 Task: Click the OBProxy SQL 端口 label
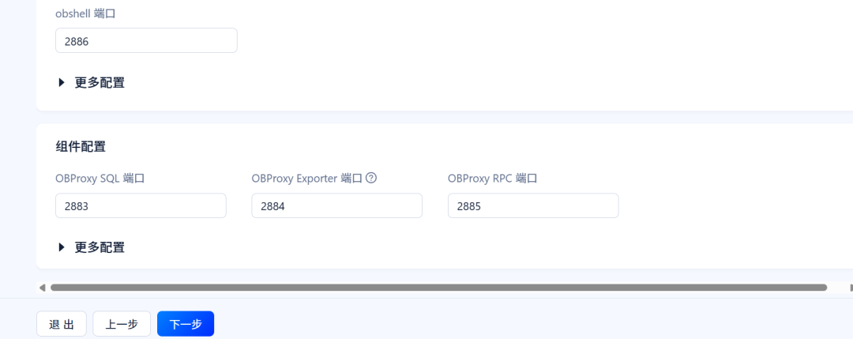click(x=100, y=179)
